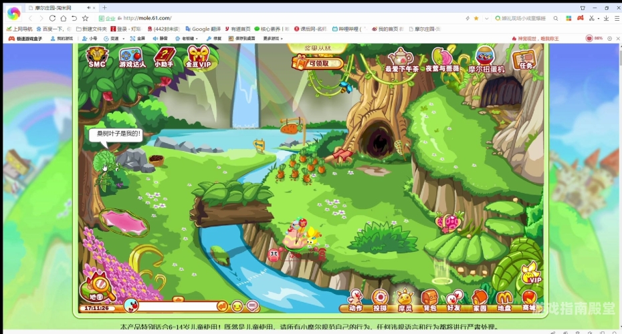This screenshot has height=334, width=622.
Task: Open the 背包 backpack icon
Action: tap(429, 301)
